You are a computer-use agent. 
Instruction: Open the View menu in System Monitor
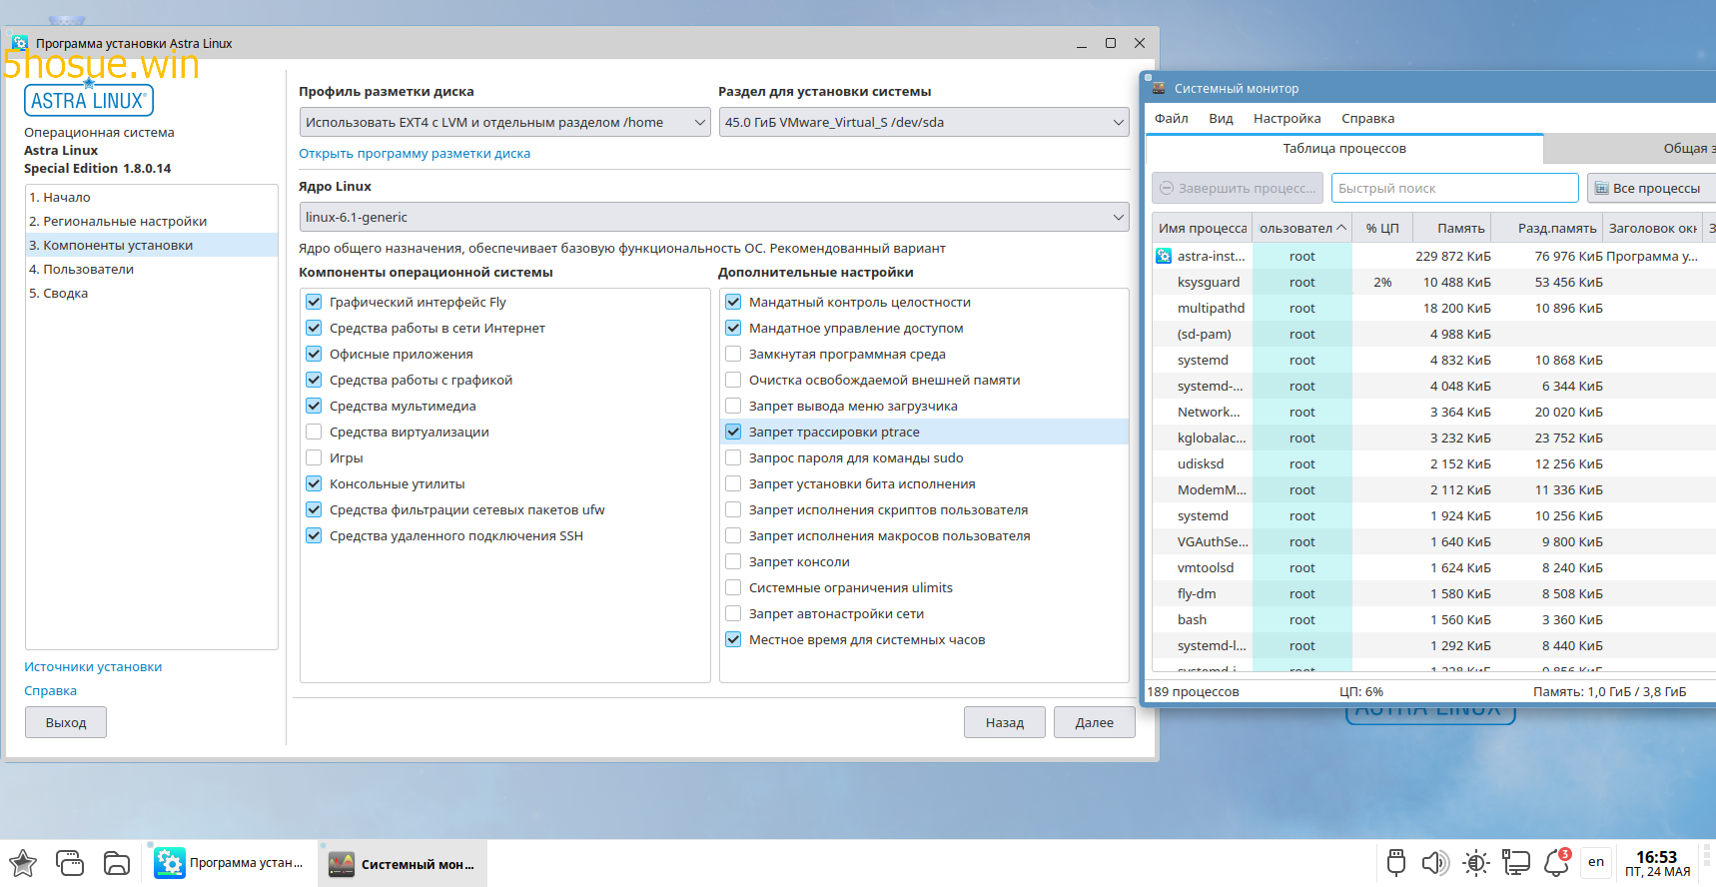[x=1221, y=118]
